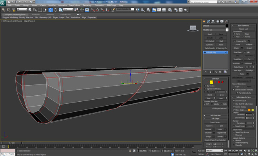Toggle the Percent Snap icon
The height and width of the screenshot is (156, 258).
pos(102,10)
